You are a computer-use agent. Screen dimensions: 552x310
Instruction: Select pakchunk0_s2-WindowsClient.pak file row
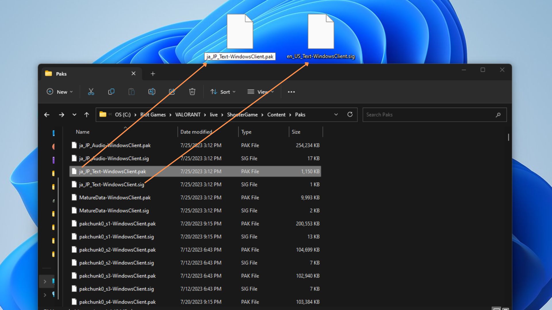(195, 250)
